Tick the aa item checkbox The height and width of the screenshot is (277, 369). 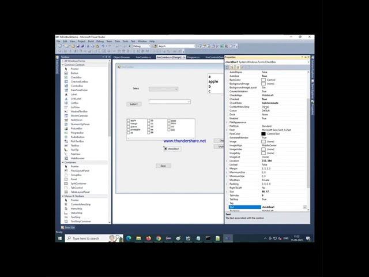tap(128, 133)
